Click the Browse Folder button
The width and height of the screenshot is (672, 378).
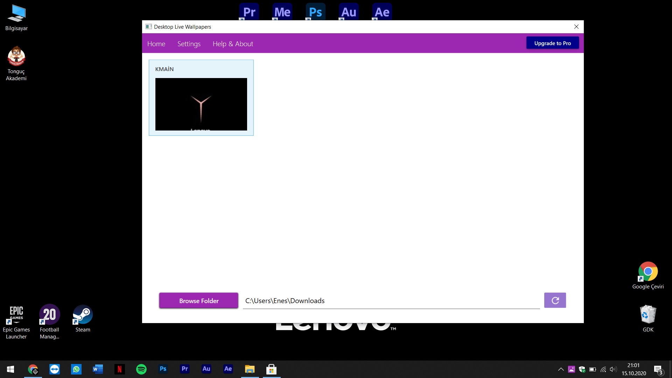point(199,301)
